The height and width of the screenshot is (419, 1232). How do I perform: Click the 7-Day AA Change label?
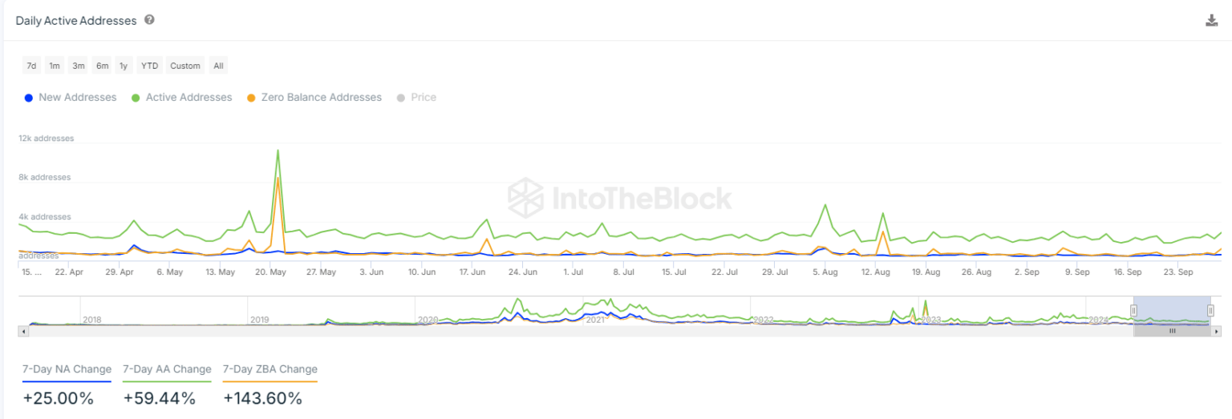(167, 369)
